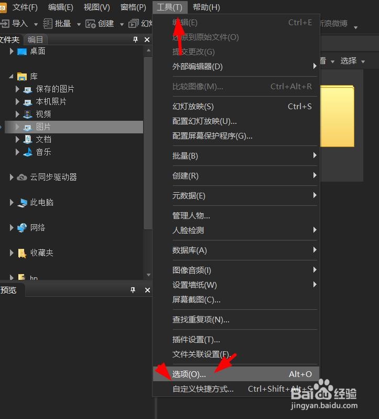Pin the folders panel with pushpin icon

[x=135, y=39]
